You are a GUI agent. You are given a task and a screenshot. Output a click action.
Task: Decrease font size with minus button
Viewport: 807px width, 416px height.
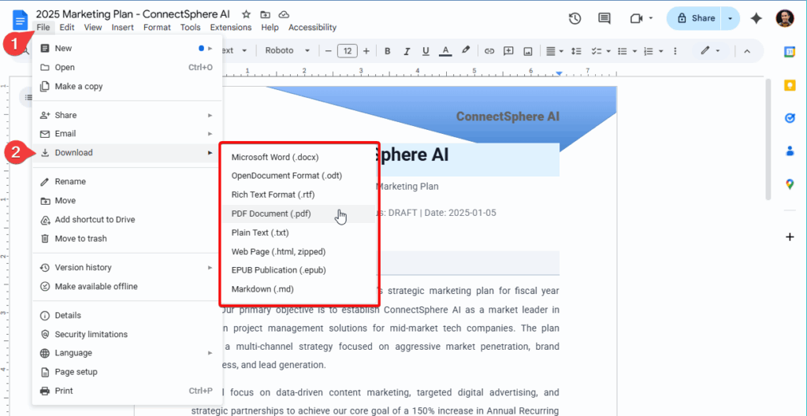[328, 51]
